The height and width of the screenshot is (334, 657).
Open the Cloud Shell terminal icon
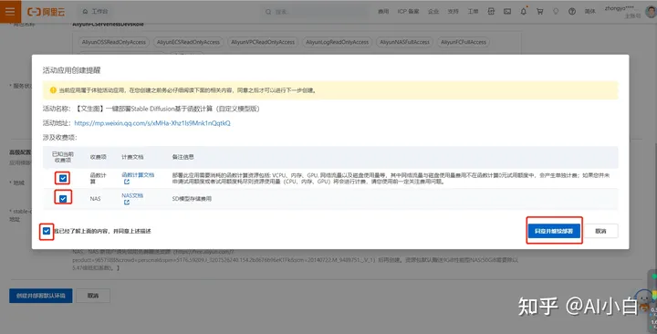pyautogui.click(x=507, y=11)
